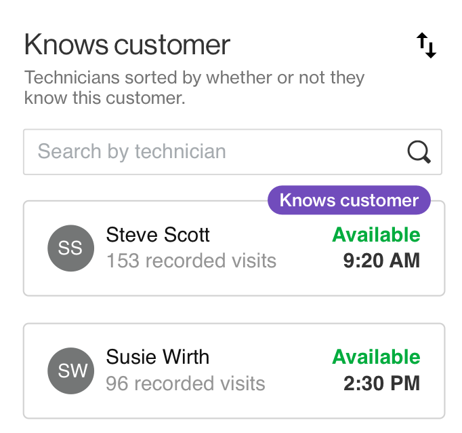The height and width of the screenshot is (433, 462).
Task: Click the purple Knows customer badge
Action: coord(349,200)
